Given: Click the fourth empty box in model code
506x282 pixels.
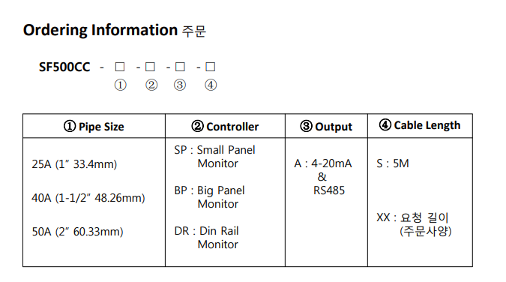Looking at the screenshot, I should coord(211,67).
